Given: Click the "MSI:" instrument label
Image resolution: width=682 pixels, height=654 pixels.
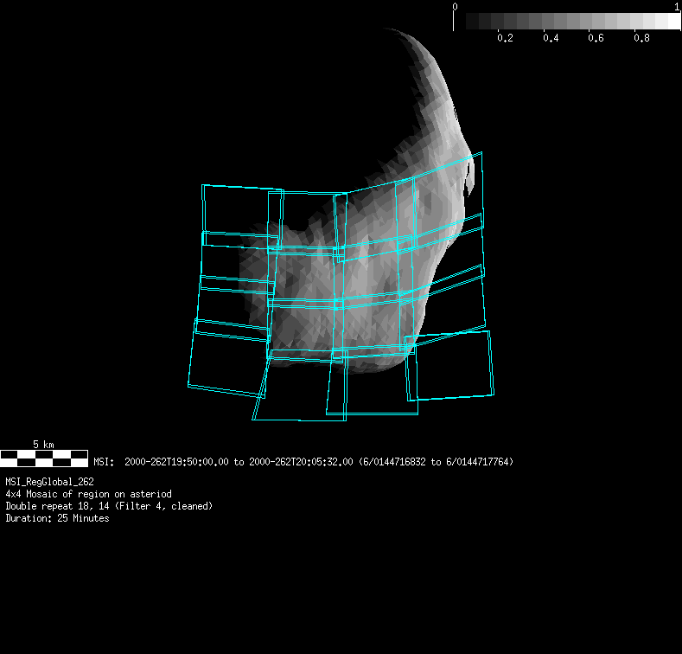Looking at the screenshot, I should click(104, 462).
